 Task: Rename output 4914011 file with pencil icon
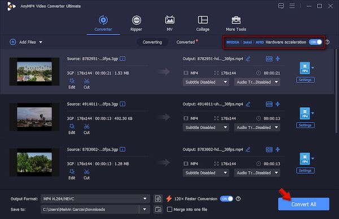[x=248, y=104]
